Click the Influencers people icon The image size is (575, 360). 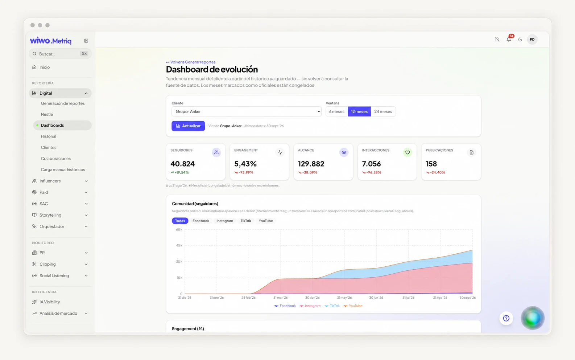pyautogui.click(x=34, y=181)
